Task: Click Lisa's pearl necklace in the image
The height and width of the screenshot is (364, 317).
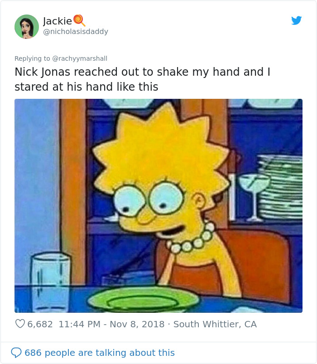Action: tap(192, 238)
